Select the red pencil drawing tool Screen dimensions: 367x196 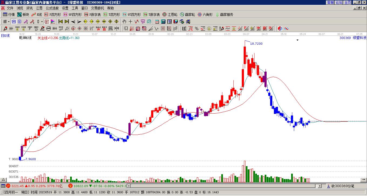5,29
